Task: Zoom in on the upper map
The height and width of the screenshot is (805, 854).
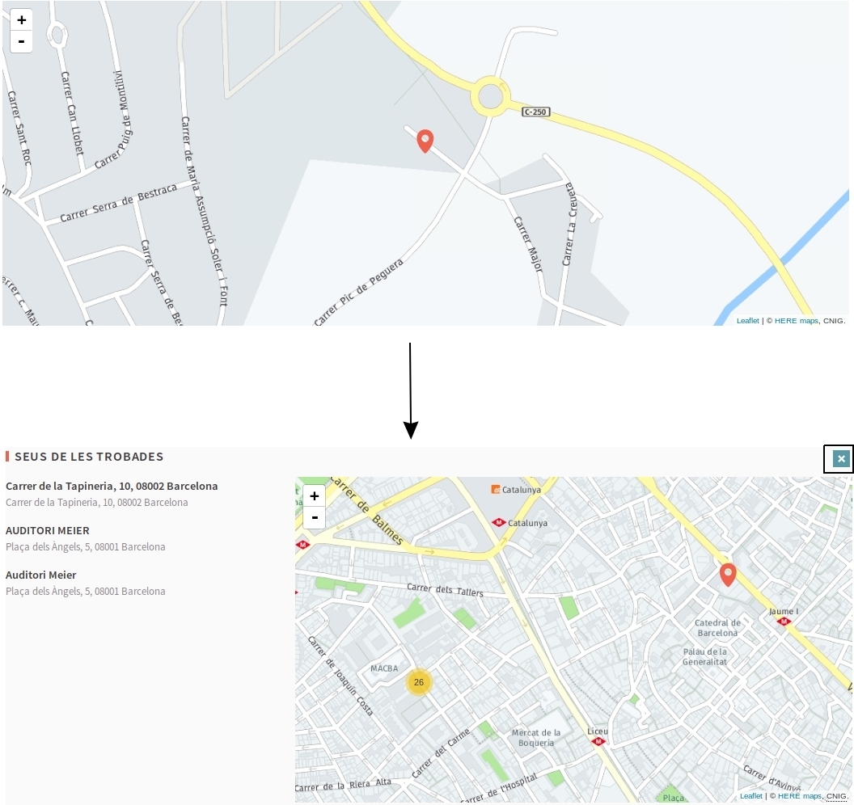Action: click(21, 20)
